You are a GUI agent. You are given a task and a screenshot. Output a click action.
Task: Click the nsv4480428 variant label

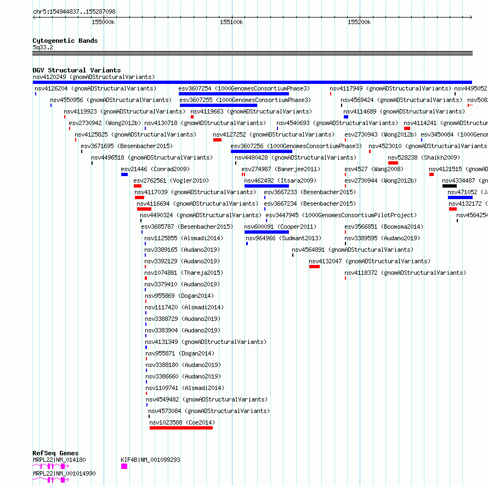click(296, 157)
